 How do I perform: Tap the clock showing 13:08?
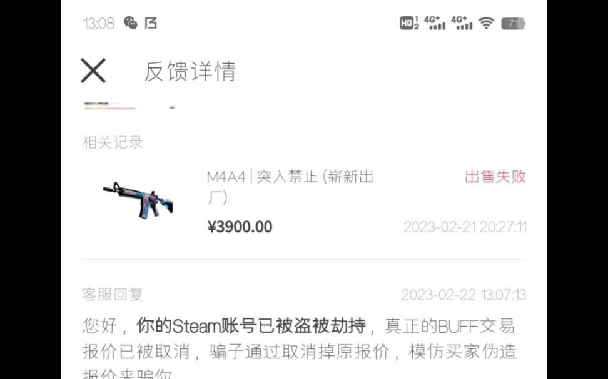tap(98, 24)
